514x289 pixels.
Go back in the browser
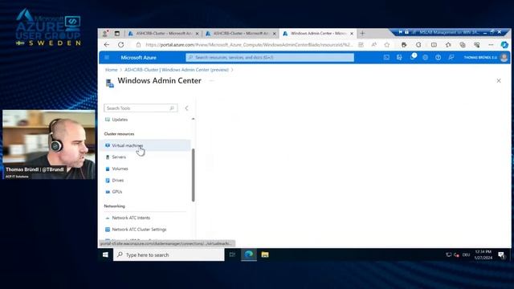[107, 45]
